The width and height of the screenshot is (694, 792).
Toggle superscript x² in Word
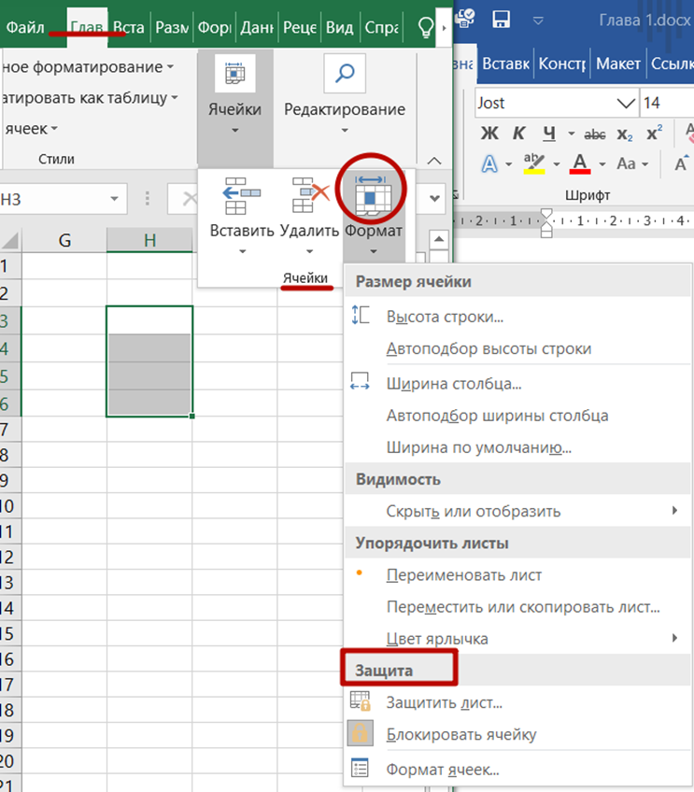(x=655, y=134)
